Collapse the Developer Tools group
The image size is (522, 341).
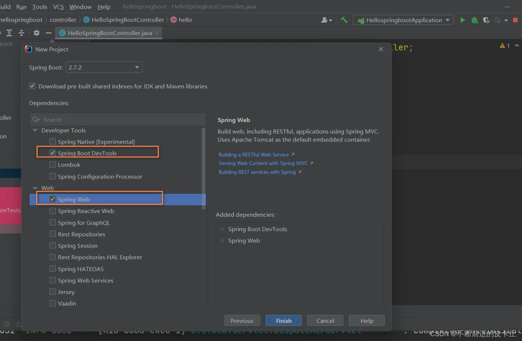coord(35,130)
